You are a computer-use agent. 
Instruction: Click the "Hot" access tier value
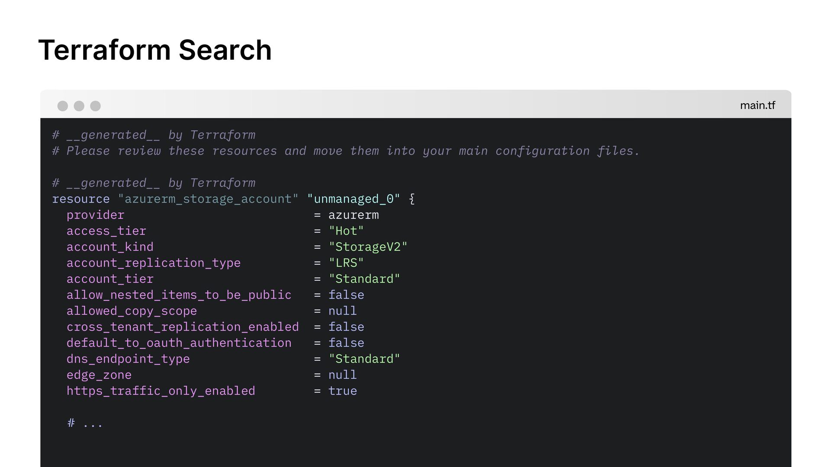click(346, 231)
